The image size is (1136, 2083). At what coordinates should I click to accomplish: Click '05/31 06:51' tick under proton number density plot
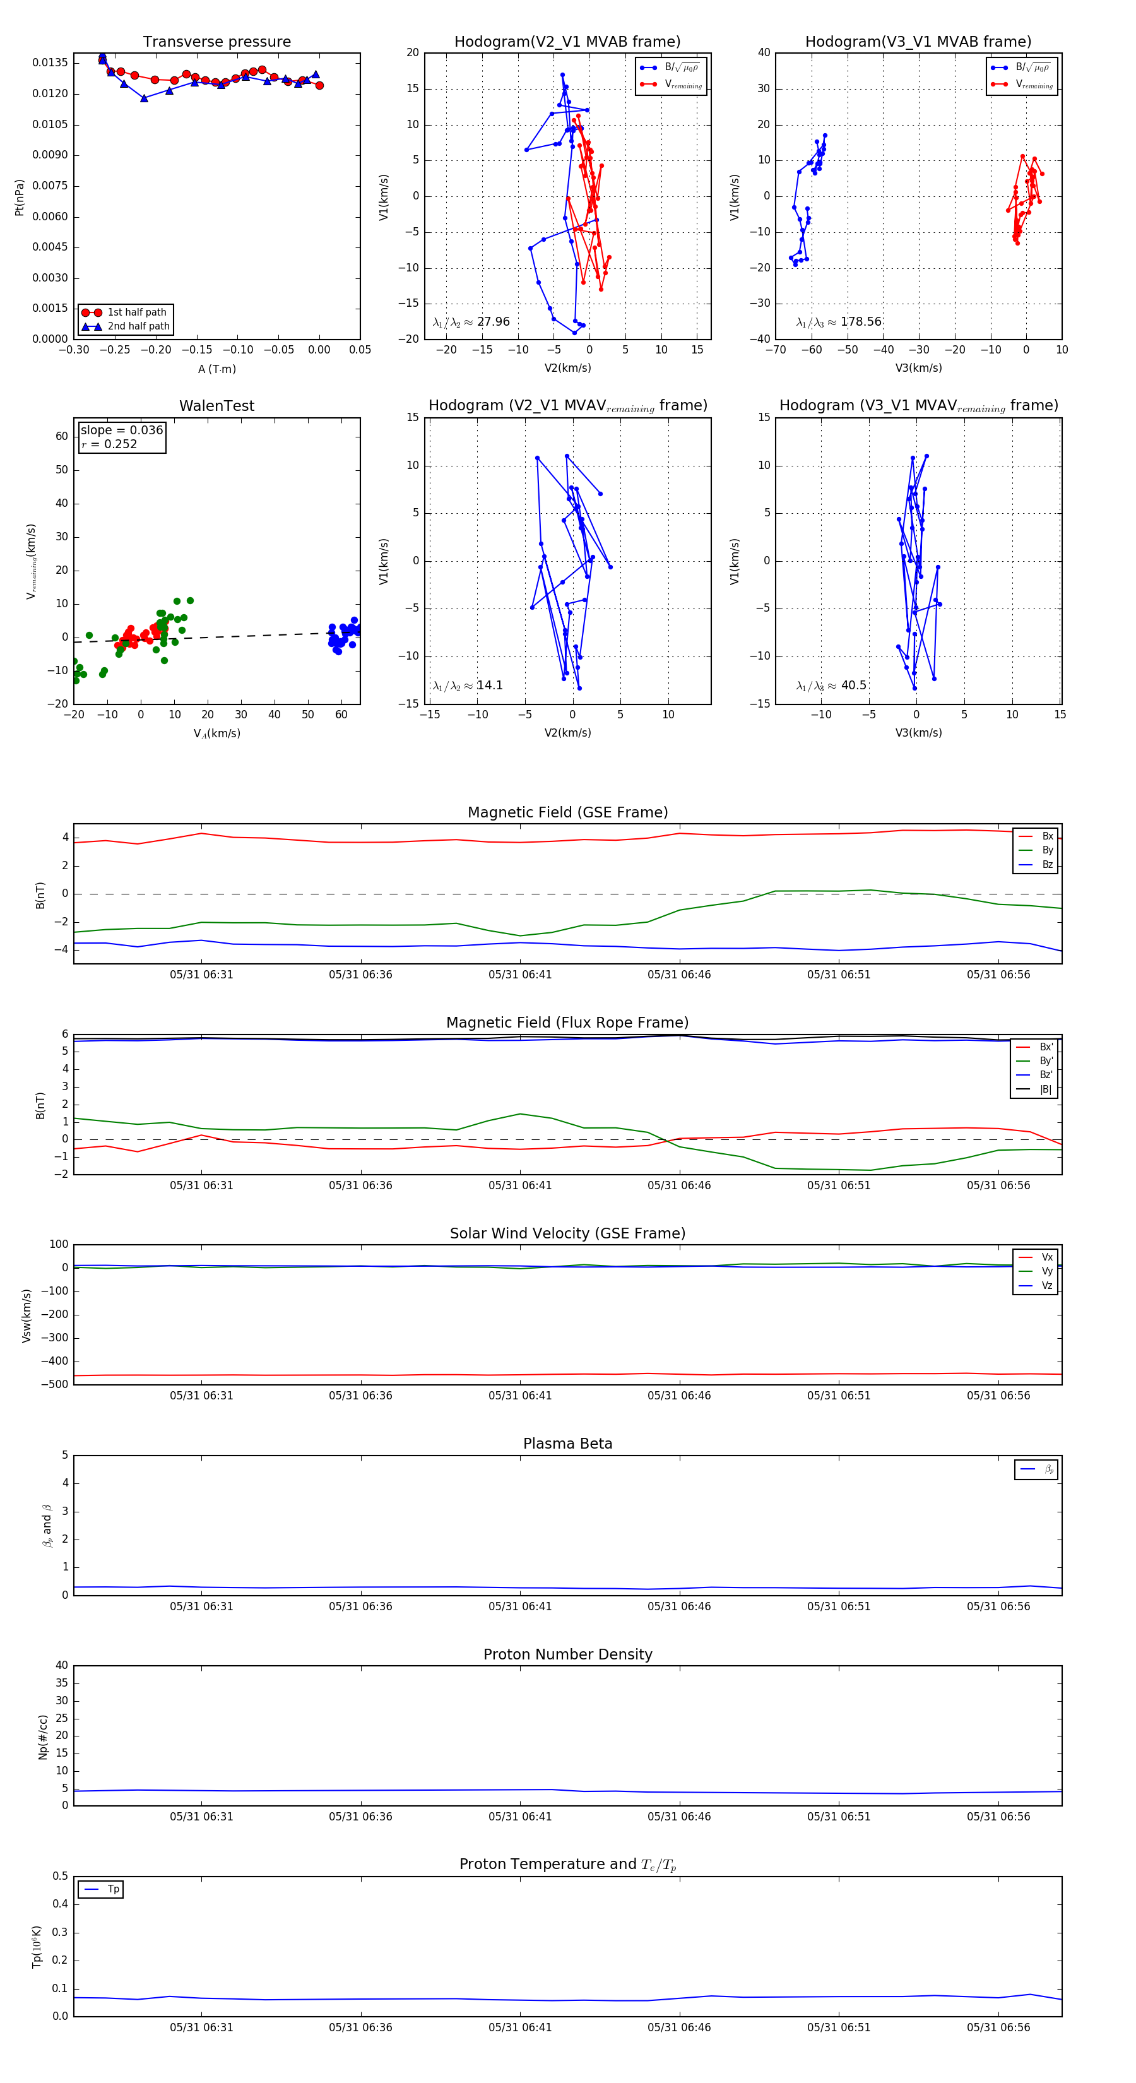pyautogui.click(x=839, y=1816)
